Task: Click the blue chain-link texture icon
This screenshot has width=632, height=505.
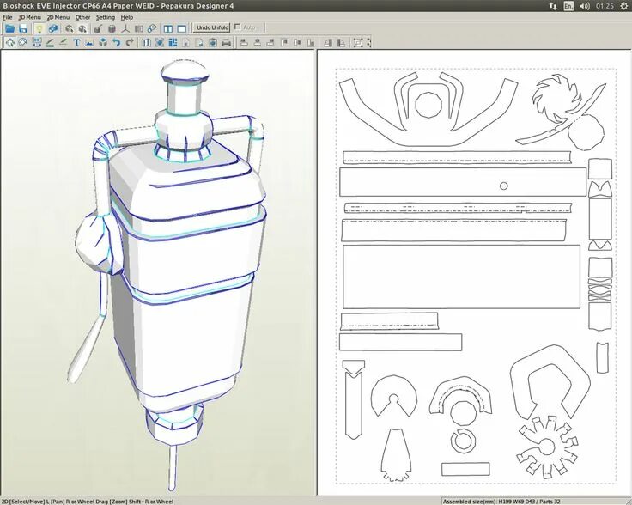Action: (x=52, y=28)
